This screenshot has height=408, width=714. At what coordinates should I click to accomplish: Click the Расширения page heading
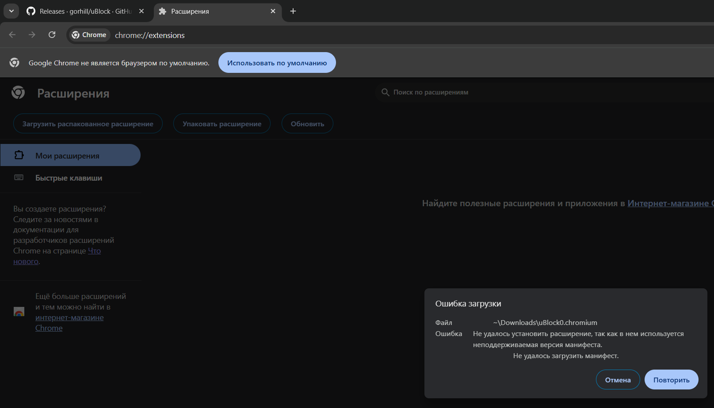click(73, 93)
